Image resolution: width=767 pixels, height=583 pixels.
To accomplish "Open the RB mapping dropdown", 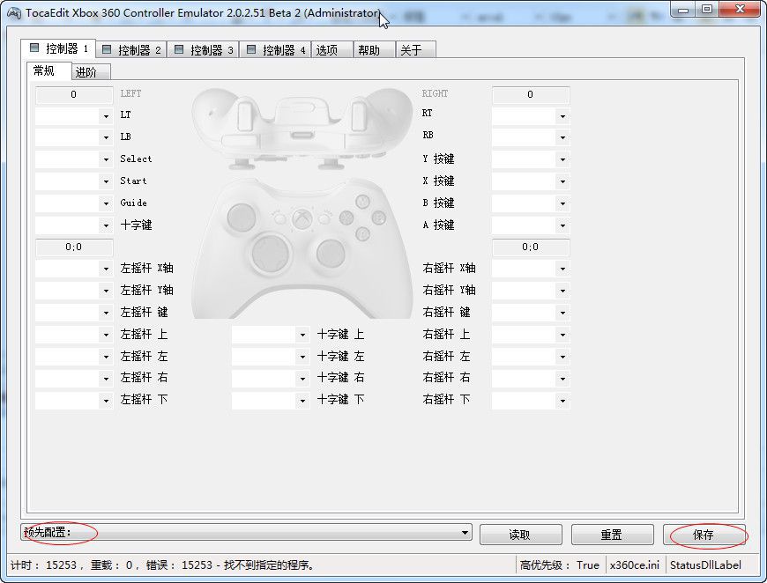I will coord(531,137).
